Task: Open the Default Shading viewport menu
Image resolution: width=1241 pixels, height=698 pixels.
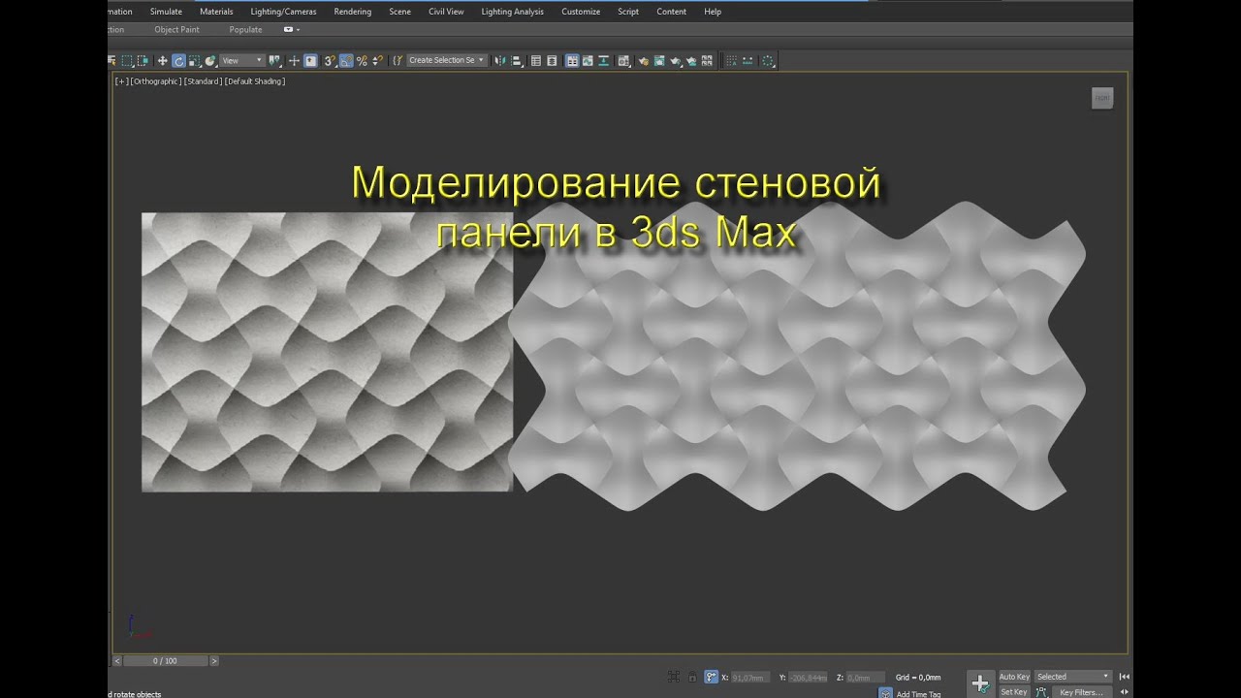Action: click(255, 81)
